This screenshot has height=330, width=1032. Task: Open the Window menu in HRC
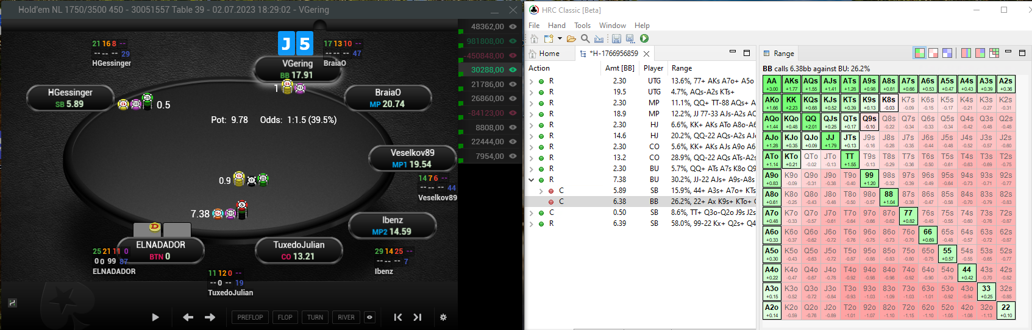613,26
